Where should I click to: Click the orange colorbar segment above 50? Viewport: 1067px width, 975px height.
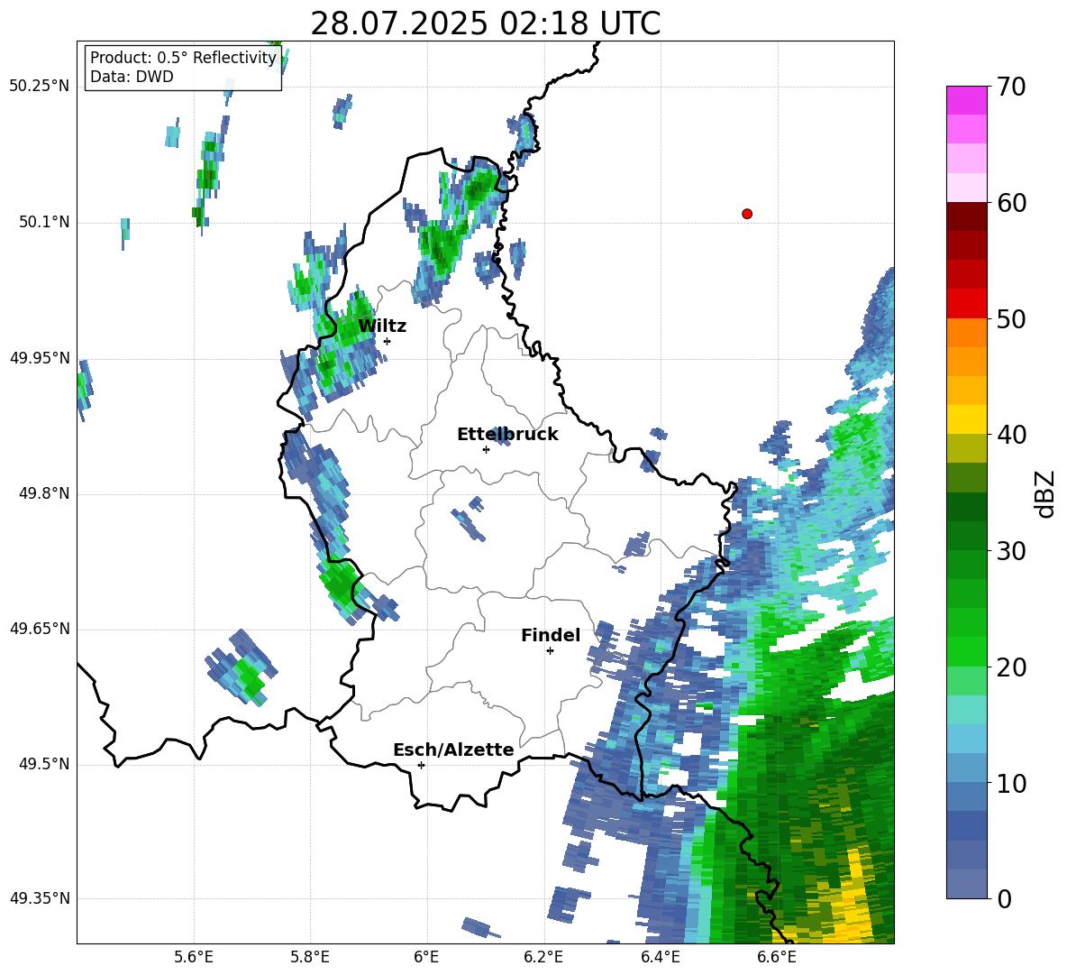point(966,333)
